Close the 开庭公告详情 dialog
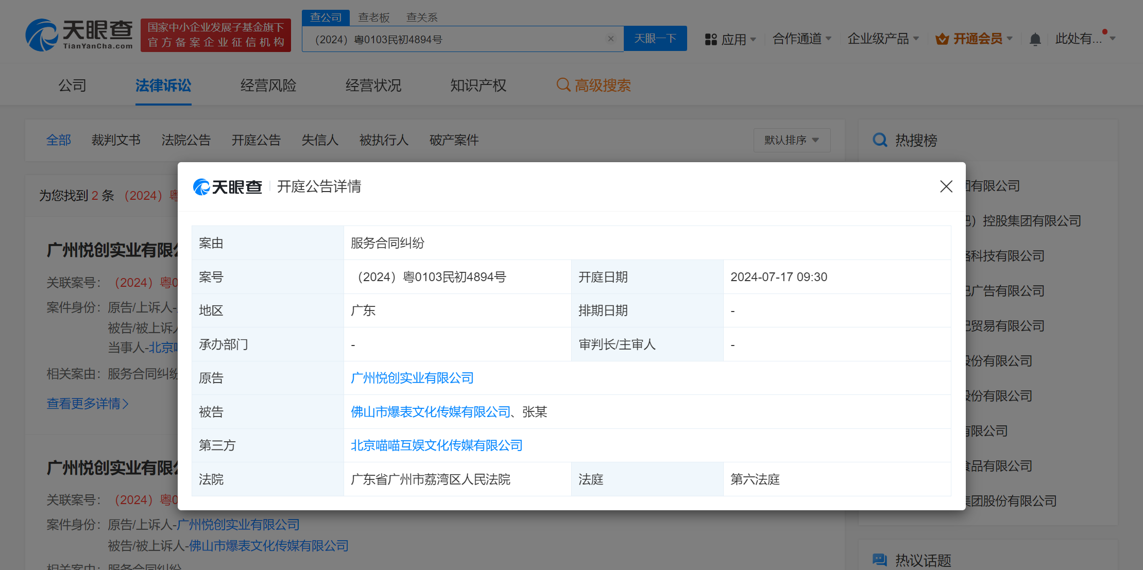This screenshot has height=570, width=1143. tap(946, 187)
